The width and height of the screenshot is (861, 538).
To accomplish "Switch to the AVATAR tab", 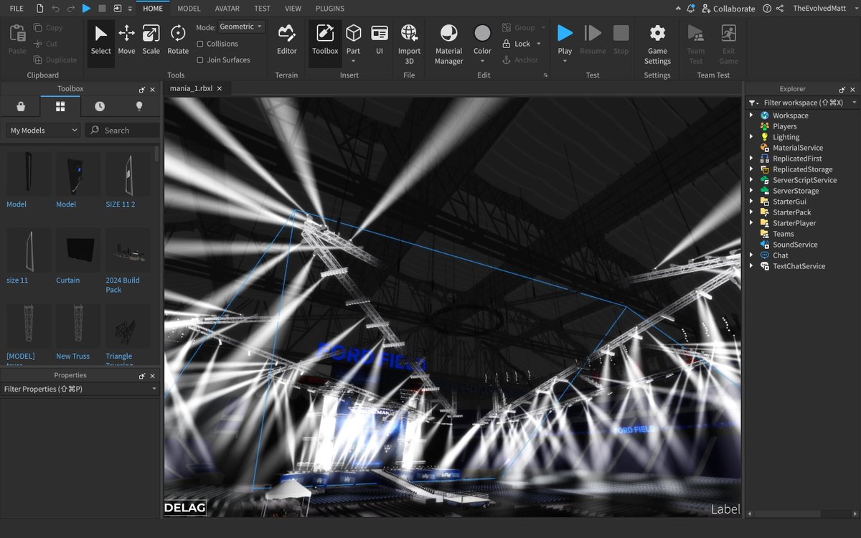I will (227, 9).
